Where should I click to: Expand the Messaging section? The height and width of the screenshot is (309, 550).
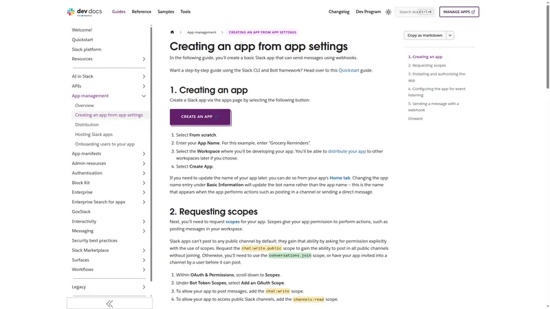pyautogui.click(x=144, y=231)
